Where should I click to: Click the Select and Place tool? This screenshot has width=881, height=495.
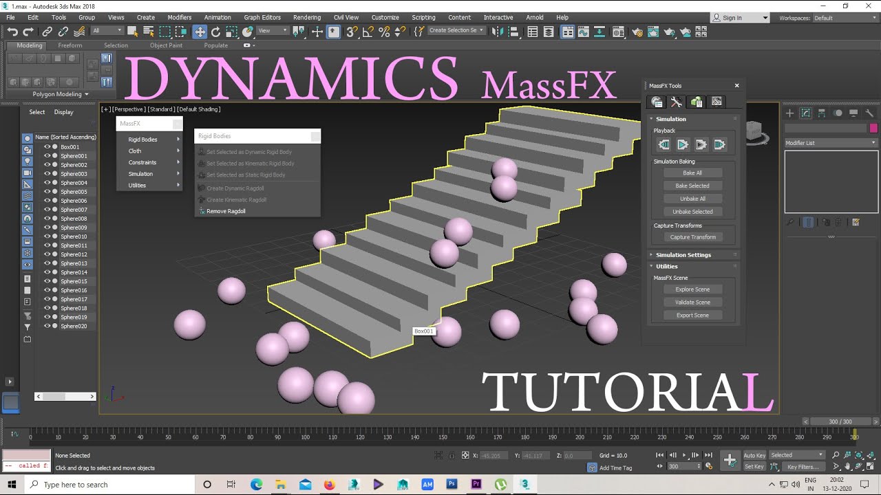click(248, 32)
